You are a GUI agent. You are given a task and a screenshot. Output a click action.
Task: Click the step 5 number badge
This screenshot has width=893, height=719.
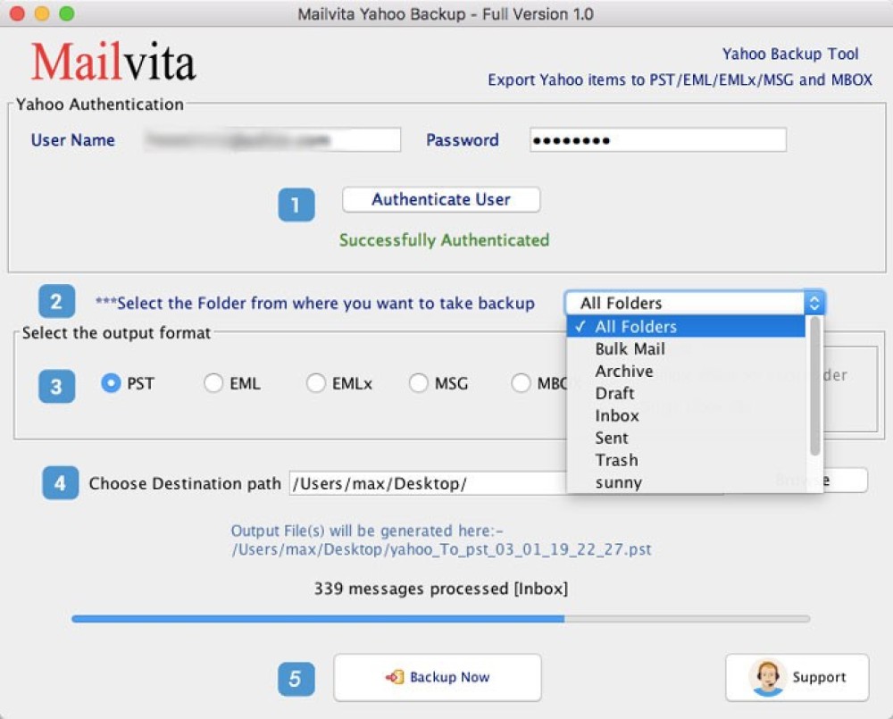296,678
